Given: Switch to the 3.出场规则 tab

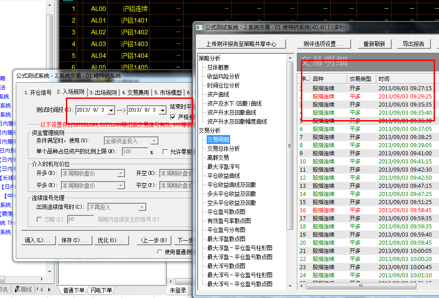Looking at the screenshot, I should click(x=103, y=93).
